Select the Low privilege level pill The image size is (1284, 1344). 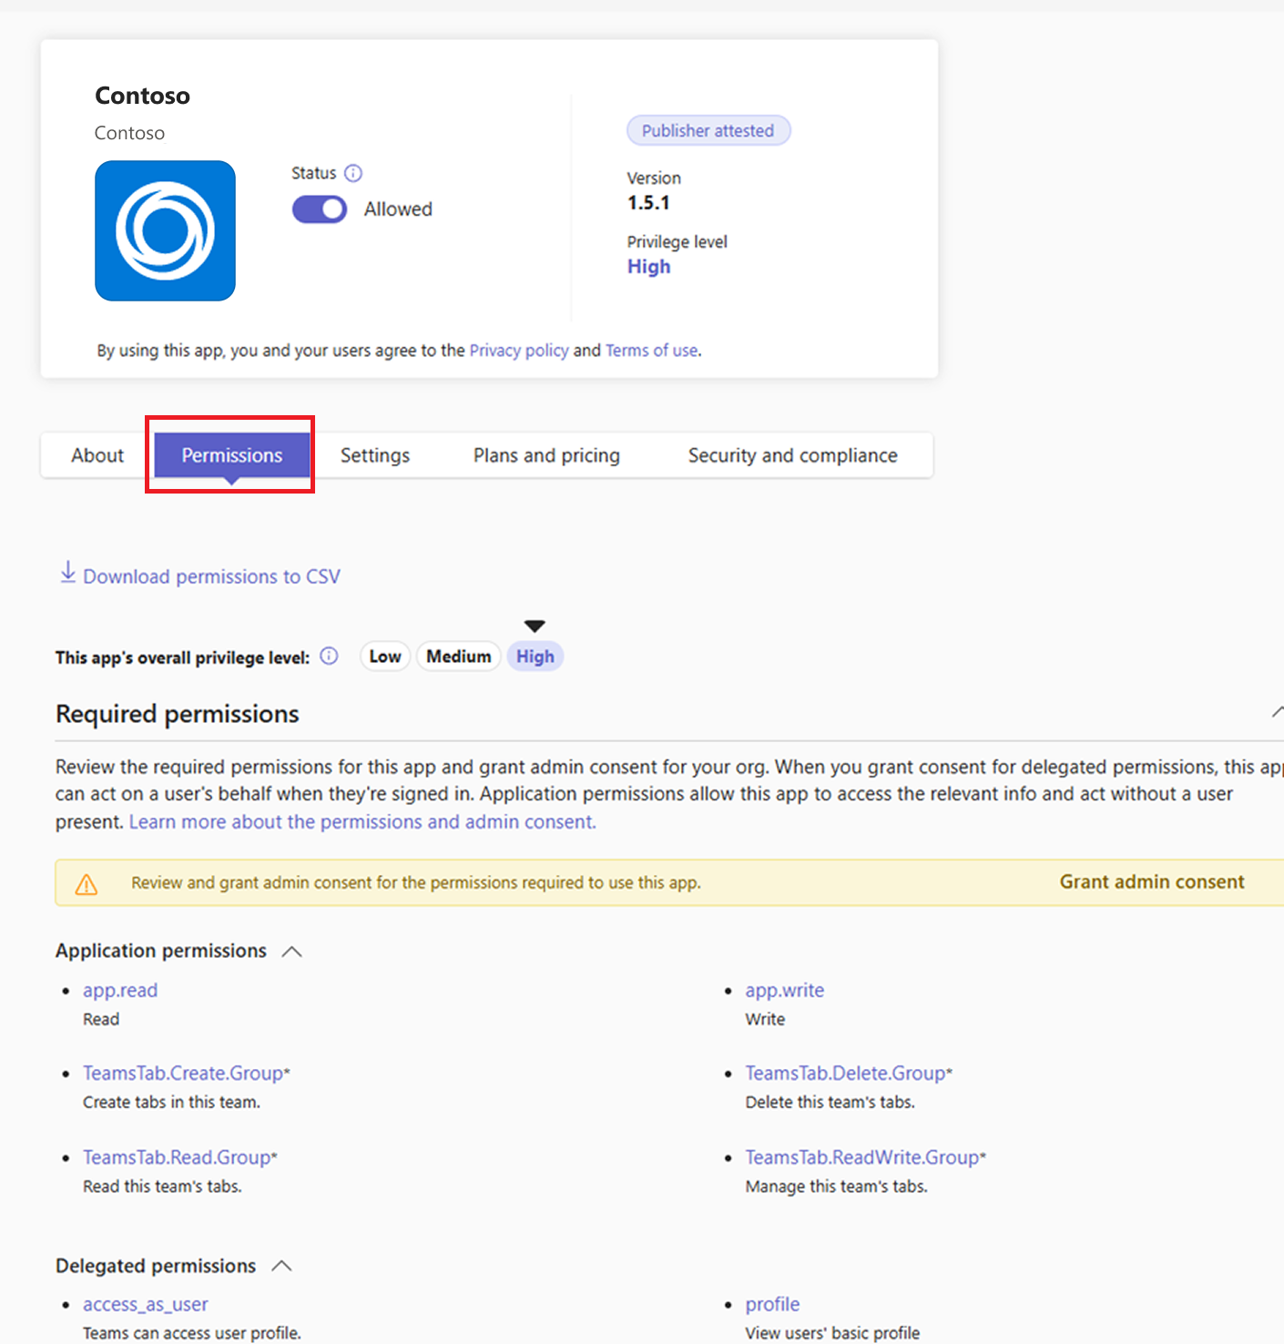(384, 656)
